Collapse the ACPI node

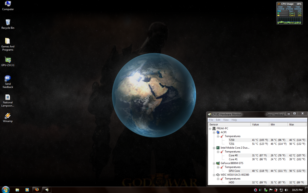[214, 133]
